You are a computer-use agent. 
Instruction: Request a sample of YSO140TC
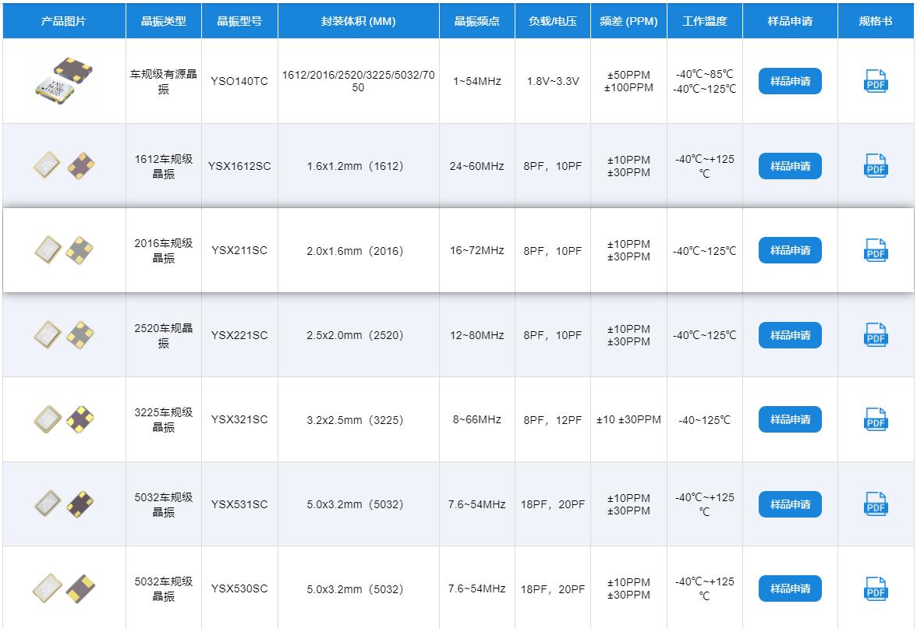pos(790,81)
